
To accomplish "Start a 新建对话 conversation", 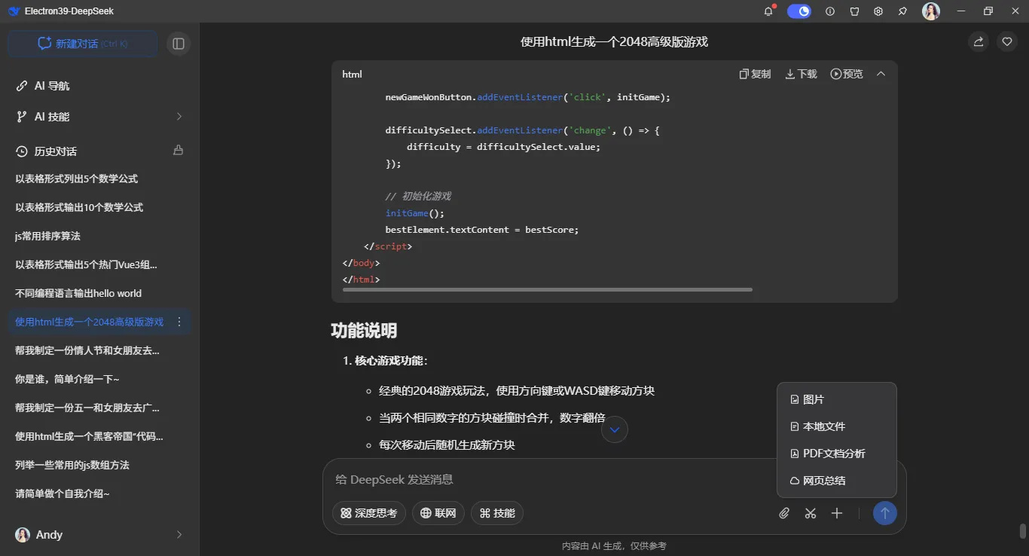I will pos(81,43).
